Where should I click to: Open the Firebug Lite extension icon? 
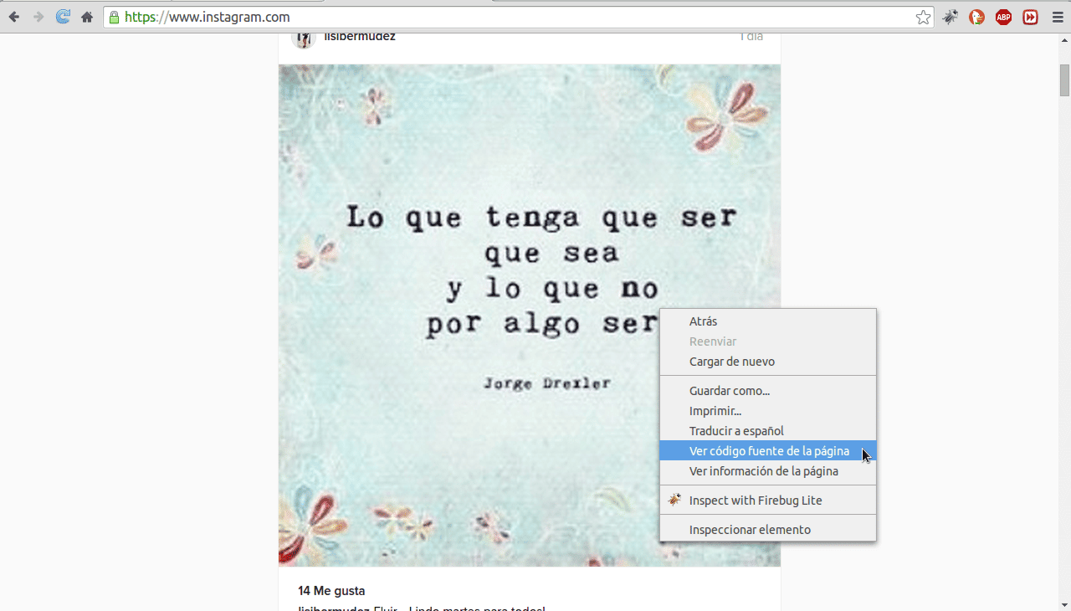tap(951, 17)
